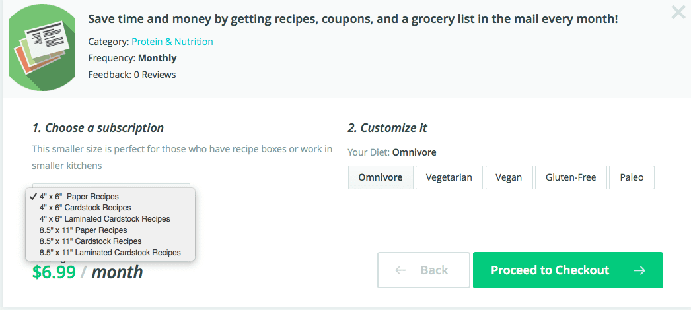Viewport: 691px width, 310px height.
Task: Open the Protein & Nutrition category link
Action: coord(172,42)
